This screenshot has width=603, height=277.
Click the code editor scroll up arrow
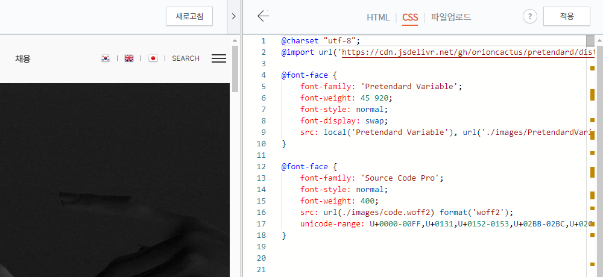coord(599,40)
